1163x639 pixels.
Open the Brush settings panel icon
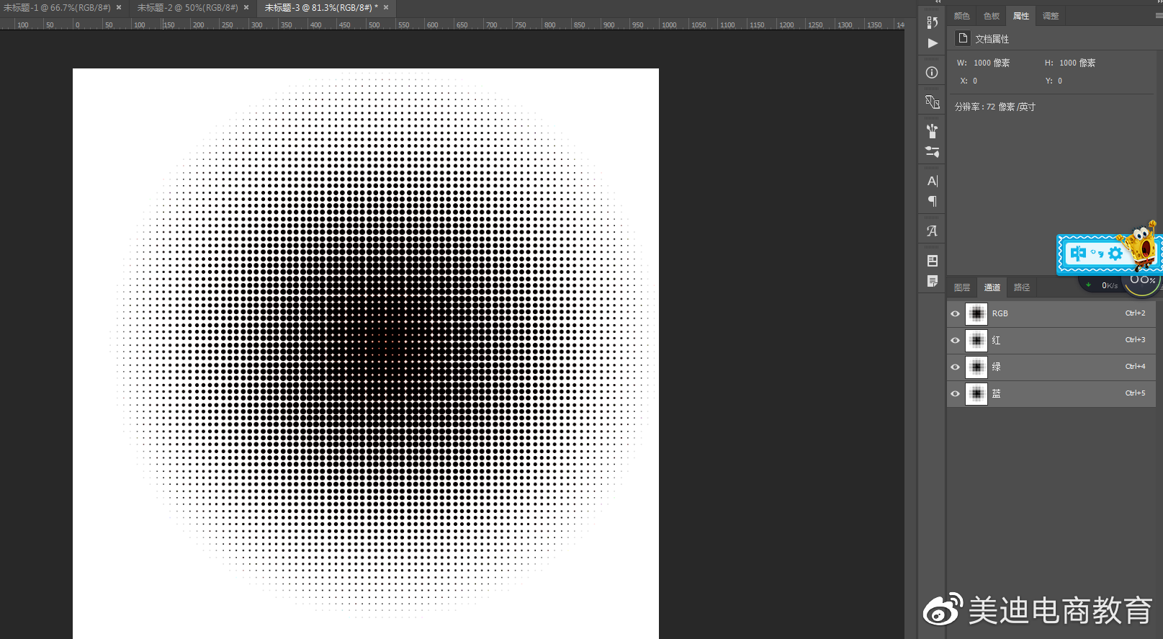932,152
